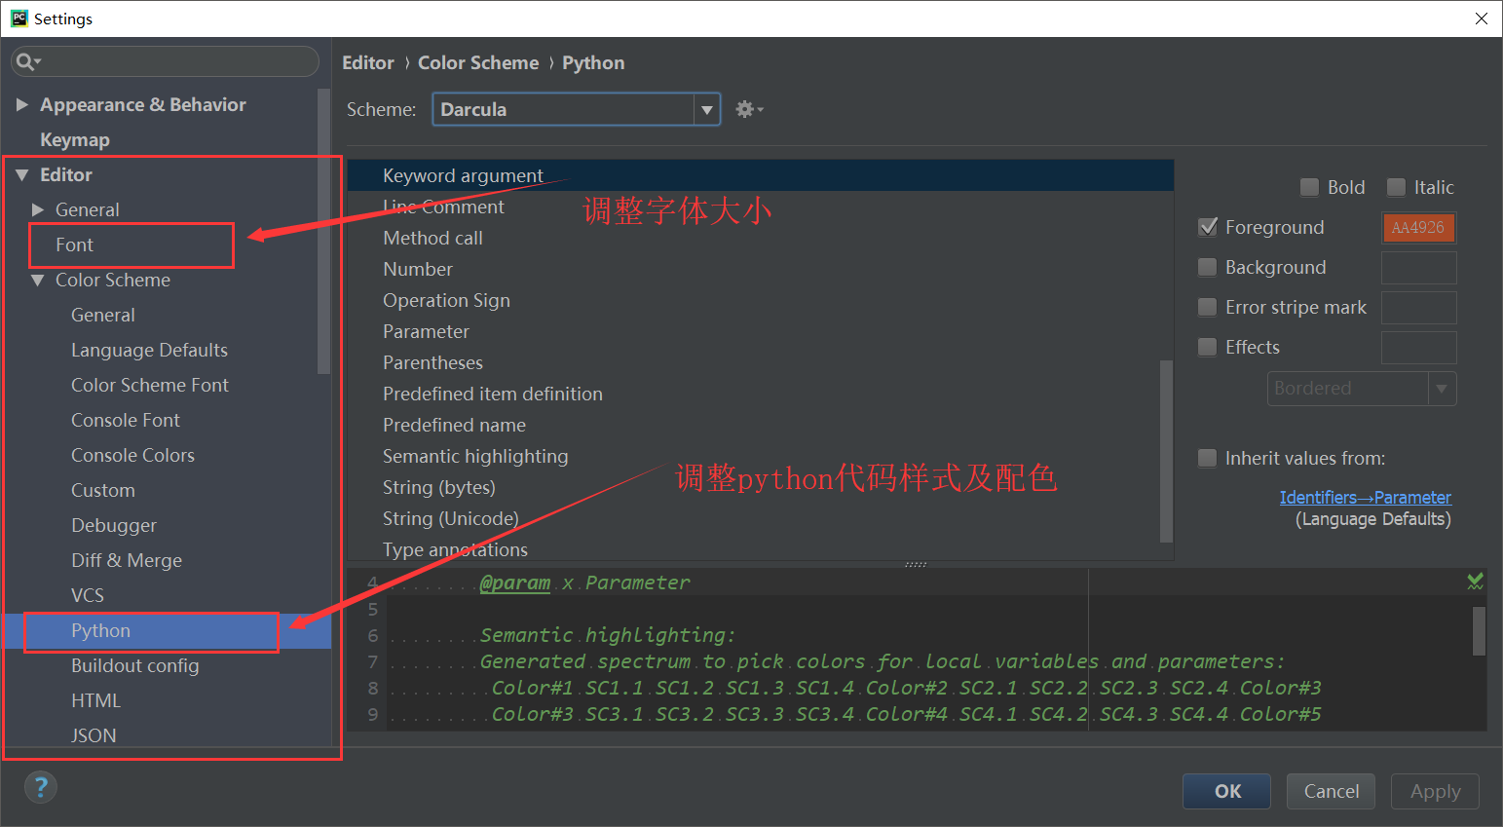Click the green checkmark above the preview pane
This screenshot has width=1503, height=827.
point(1475,581)
